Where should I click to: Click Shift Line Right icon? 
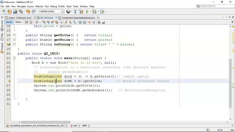tap(84, 22)
